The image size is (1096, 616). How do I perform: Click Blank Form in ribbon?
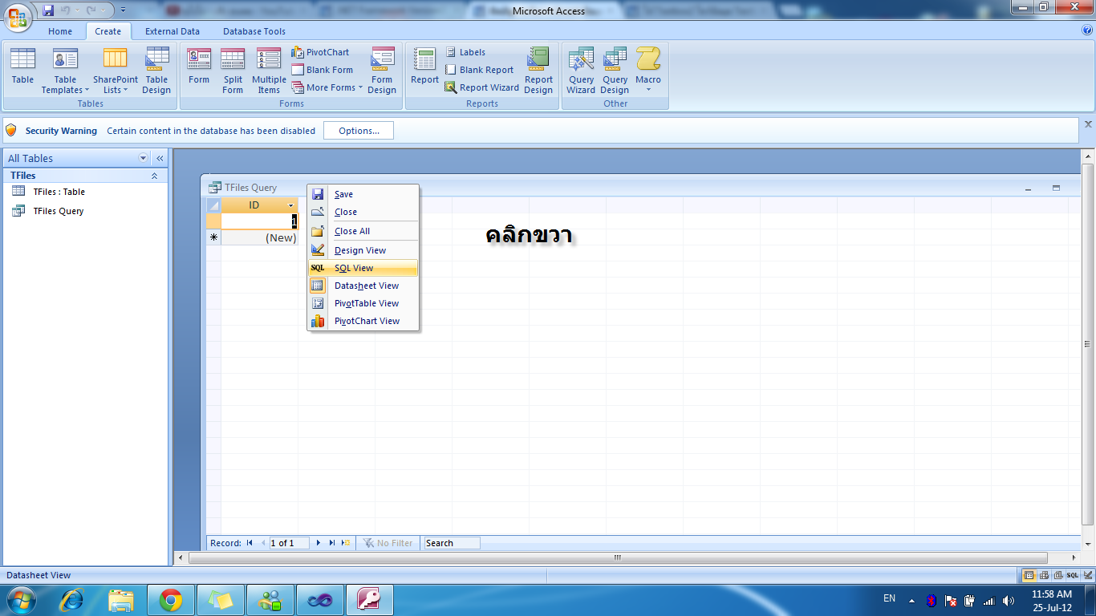(x=322, y=70)
